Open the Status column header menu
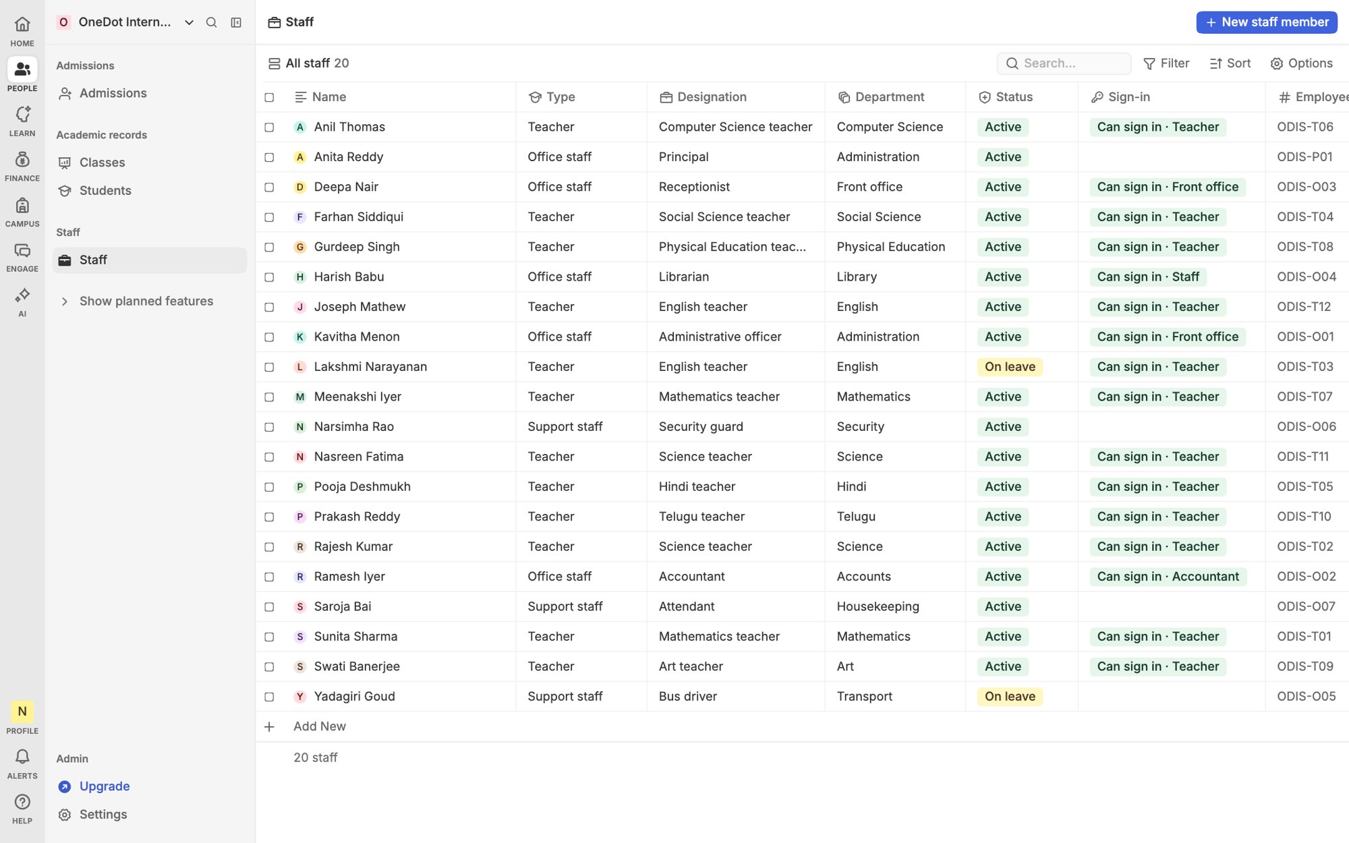Screen dimensions: 1349x843 point(1021,97)
